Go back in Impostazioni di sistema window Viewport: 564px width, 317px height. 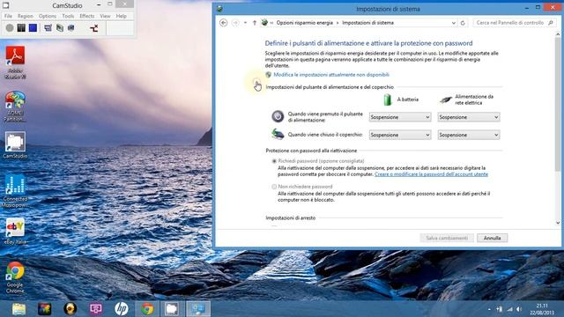[223, 23]
